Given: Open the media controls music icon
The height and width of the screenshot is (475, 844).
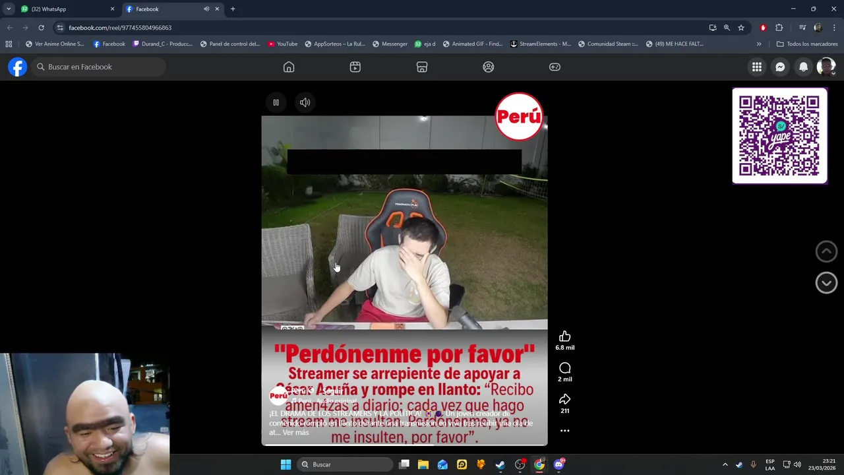Looking at the screenshot, I should point(802,28).
